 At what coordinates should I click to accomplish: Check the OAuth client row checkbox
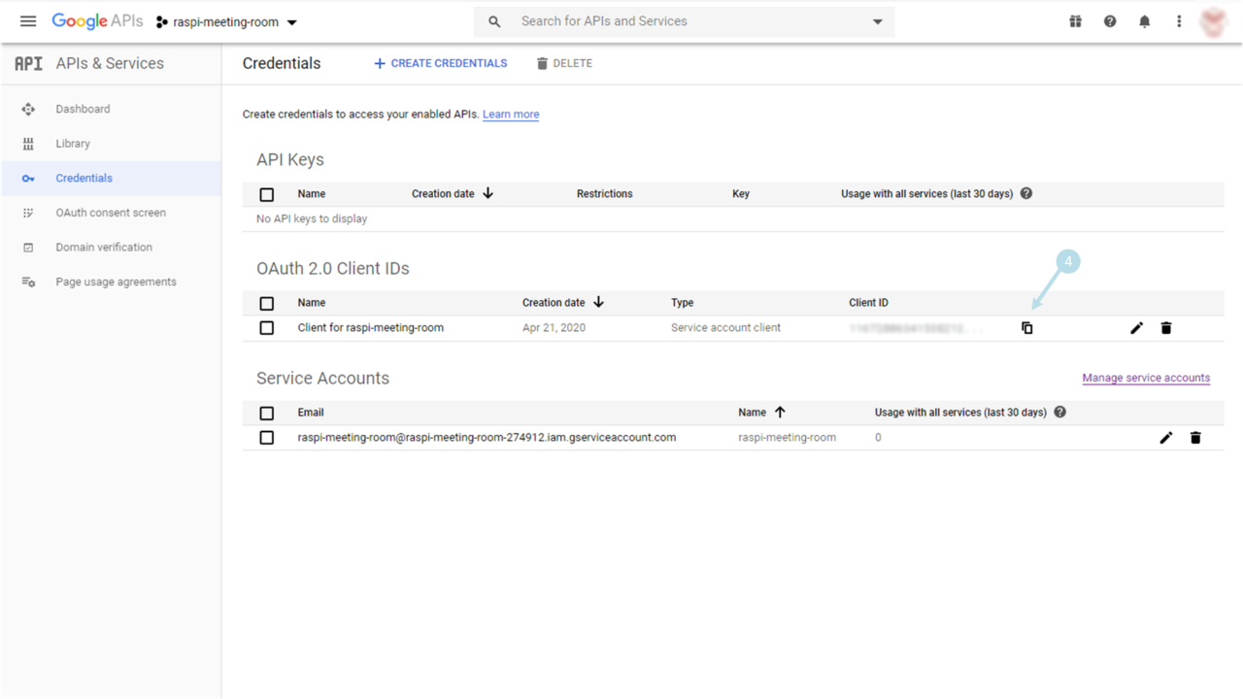pos(266,327)
